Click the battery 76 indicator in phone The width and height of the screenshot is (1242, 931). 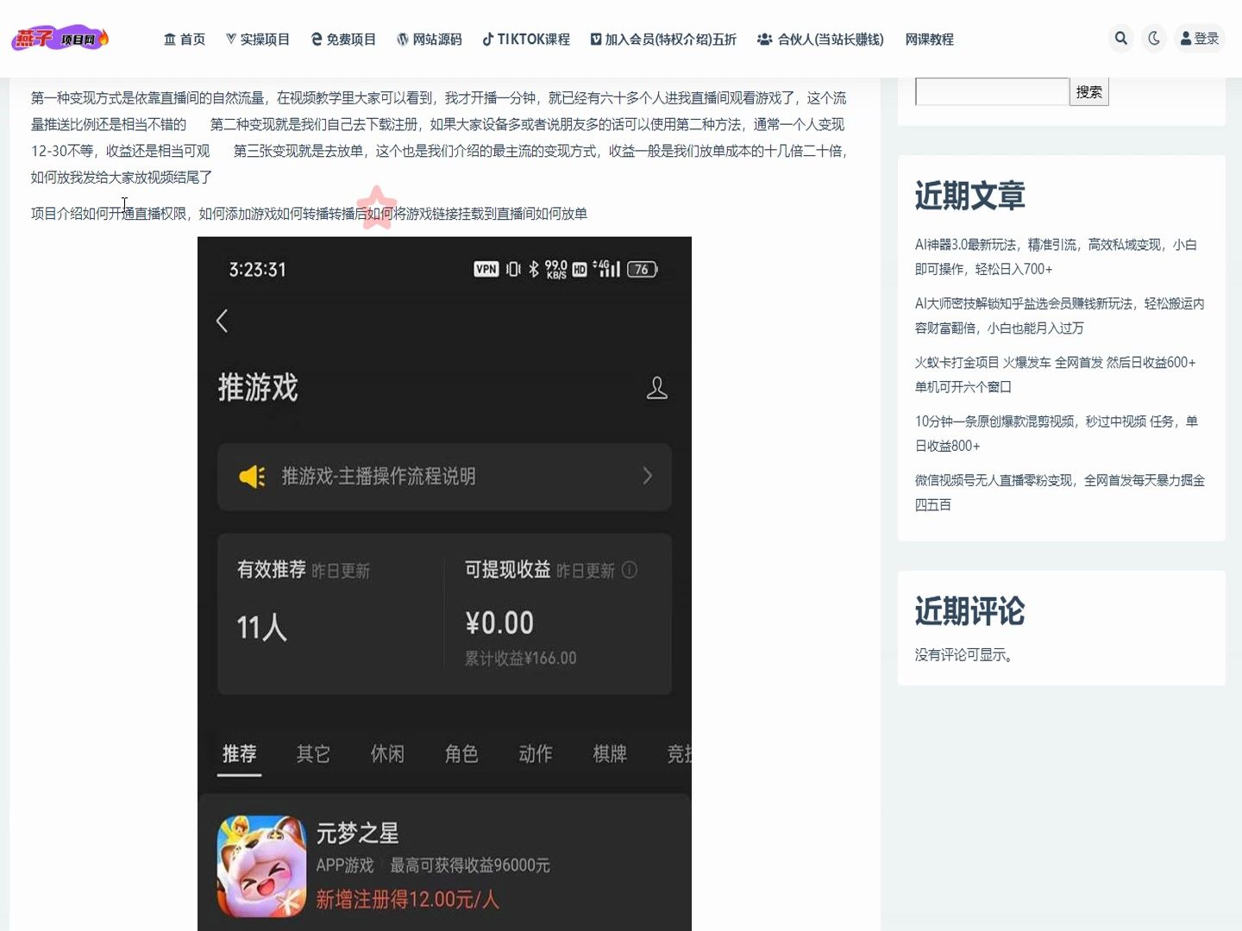click(x=643, y=269)
